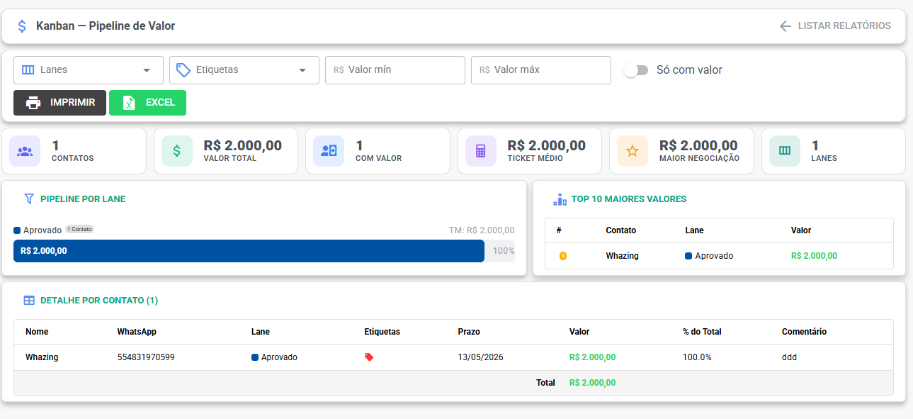Click the WhatsApp number 554831970599
This screenshot has width=913, height=419.
(x=146, y=357)
